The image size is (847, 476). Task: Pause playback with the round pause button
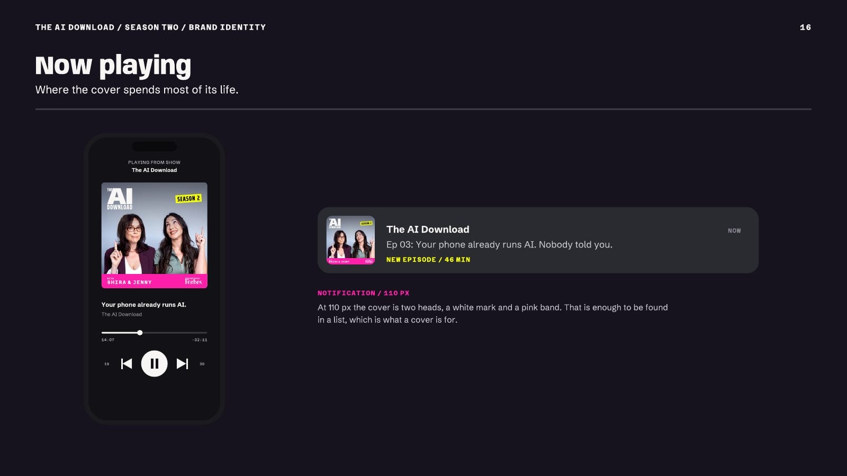pyautogui.click(x=154, y=364)
